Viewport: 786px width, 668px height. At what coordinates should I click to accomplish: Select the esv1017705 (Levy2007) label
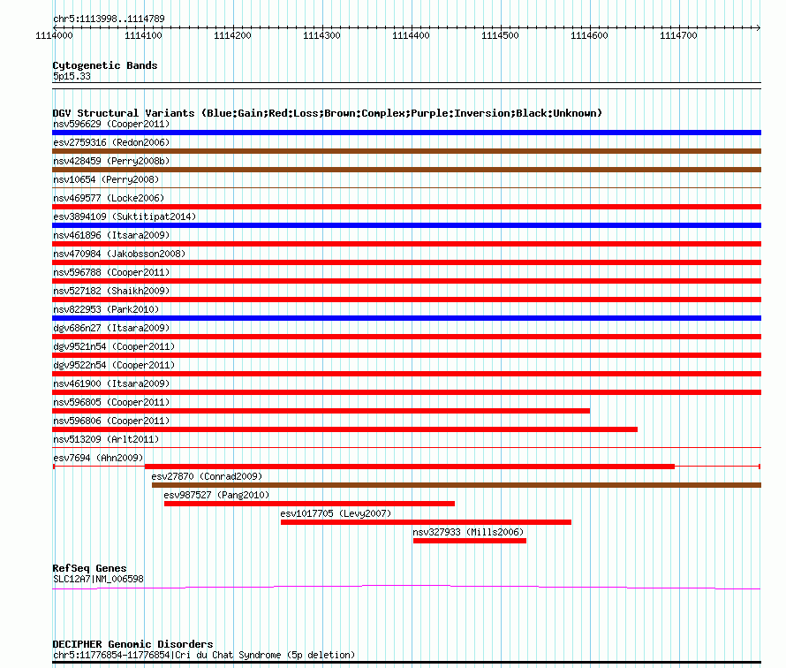tap(336, 513)
